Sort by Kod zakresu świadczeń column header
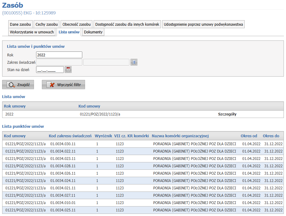This screenshot has height=216, width=286. click(x=70, y=136)
